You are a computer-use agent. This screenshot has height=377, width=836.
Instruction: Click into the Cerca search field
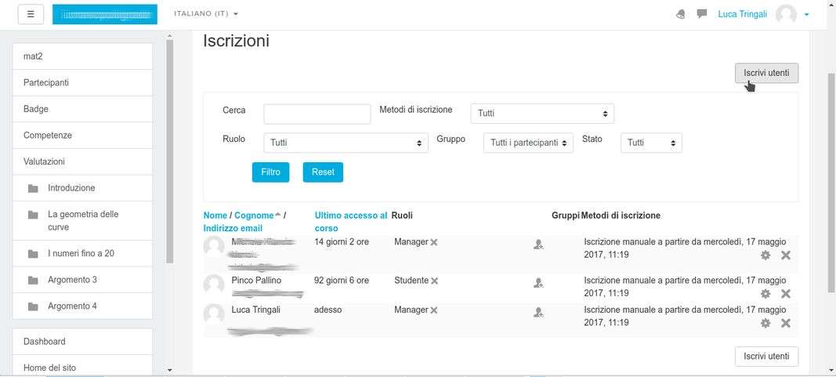tap(317, 114)
